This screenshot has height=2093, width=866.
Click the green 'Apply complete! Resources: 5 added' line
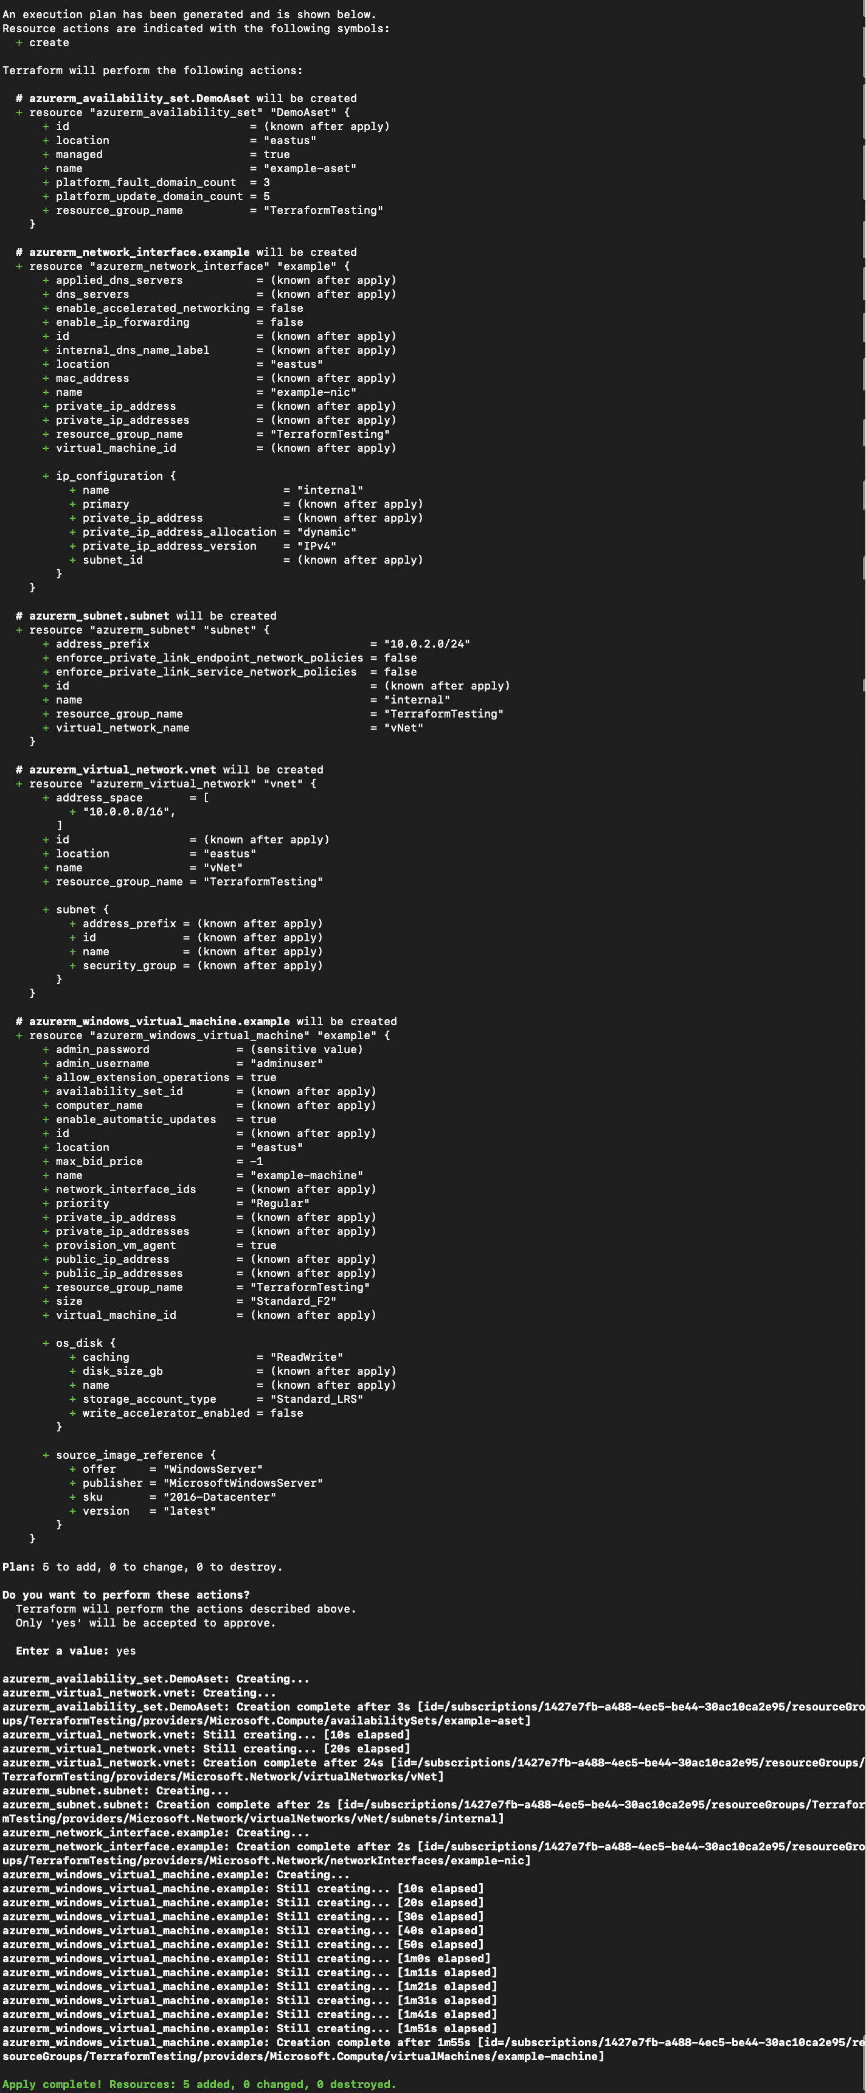(199, 2085)
